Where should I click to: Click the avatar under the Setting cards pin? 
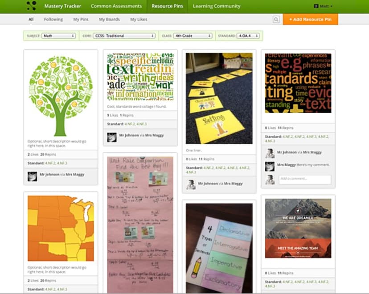[191, 185]
